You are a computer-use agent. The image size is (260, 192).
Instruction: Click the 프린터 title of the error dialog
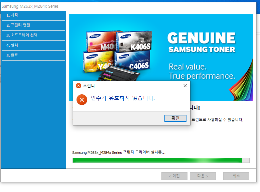(x=89, y=86)
